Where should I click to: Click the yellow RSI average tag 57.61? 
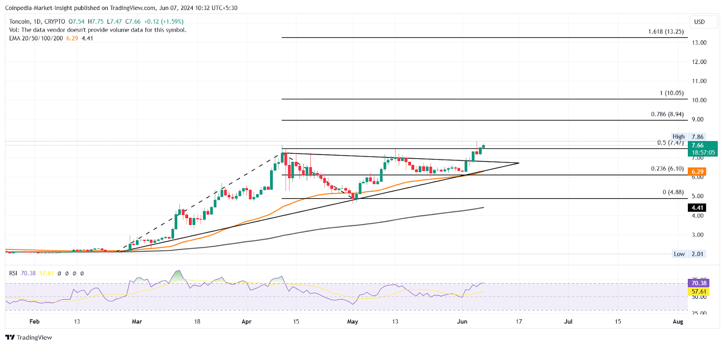pos(698,292)
